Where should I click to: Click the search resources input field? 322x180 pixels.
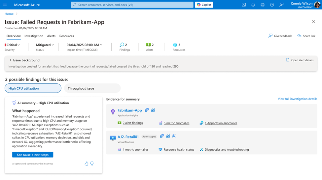[132, 5]
